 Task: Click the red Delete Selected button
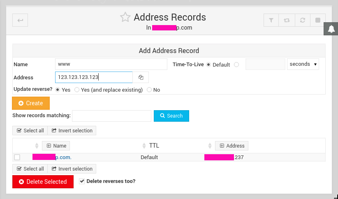tap(43, 182)
